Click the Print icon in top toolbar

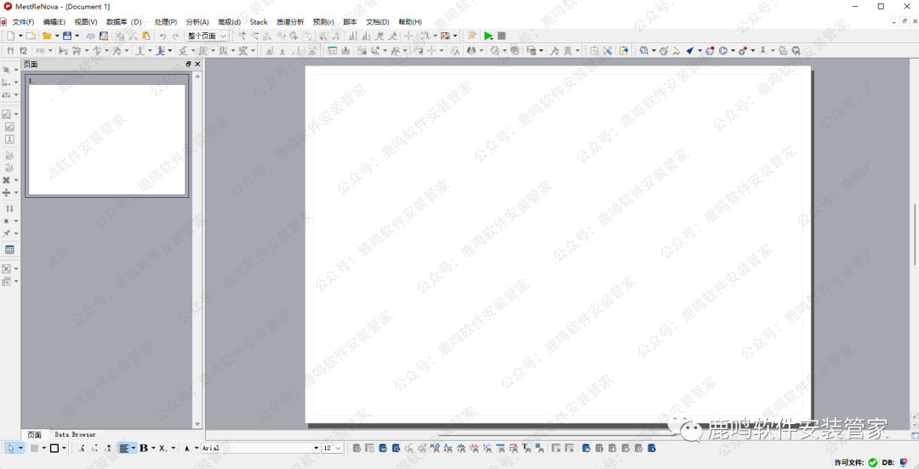(91, 36)
